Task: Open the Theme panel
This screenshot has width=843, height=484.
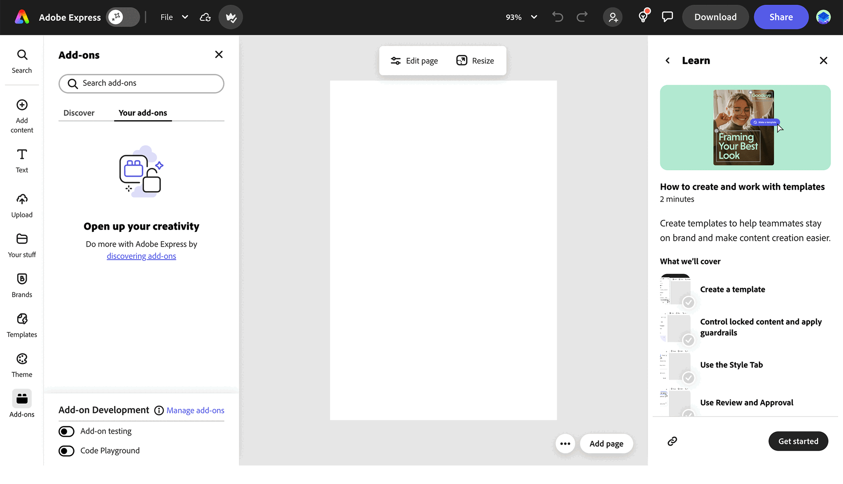Action: 22,364
